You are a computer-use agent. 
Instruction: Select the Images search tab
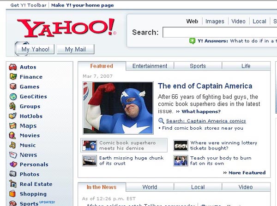pos(215,22)
